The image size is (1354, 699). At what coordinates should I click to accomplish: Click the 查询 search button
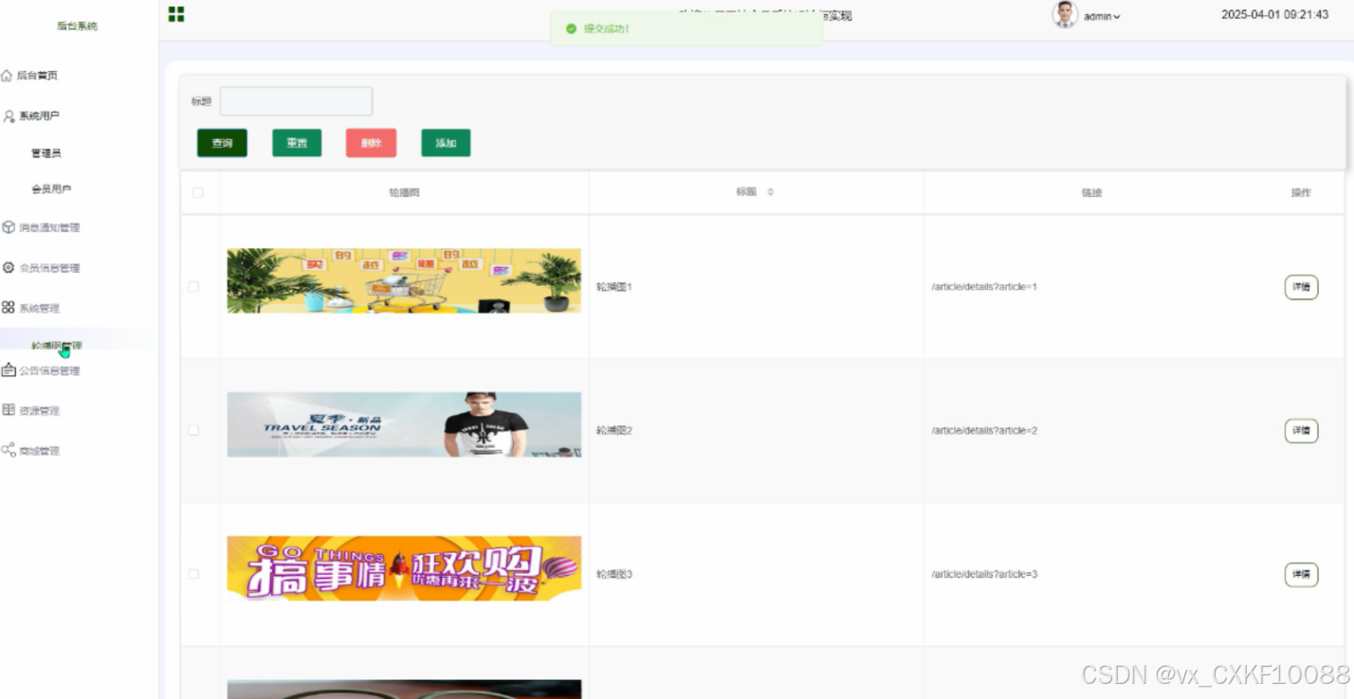click(x=222, y=143)
